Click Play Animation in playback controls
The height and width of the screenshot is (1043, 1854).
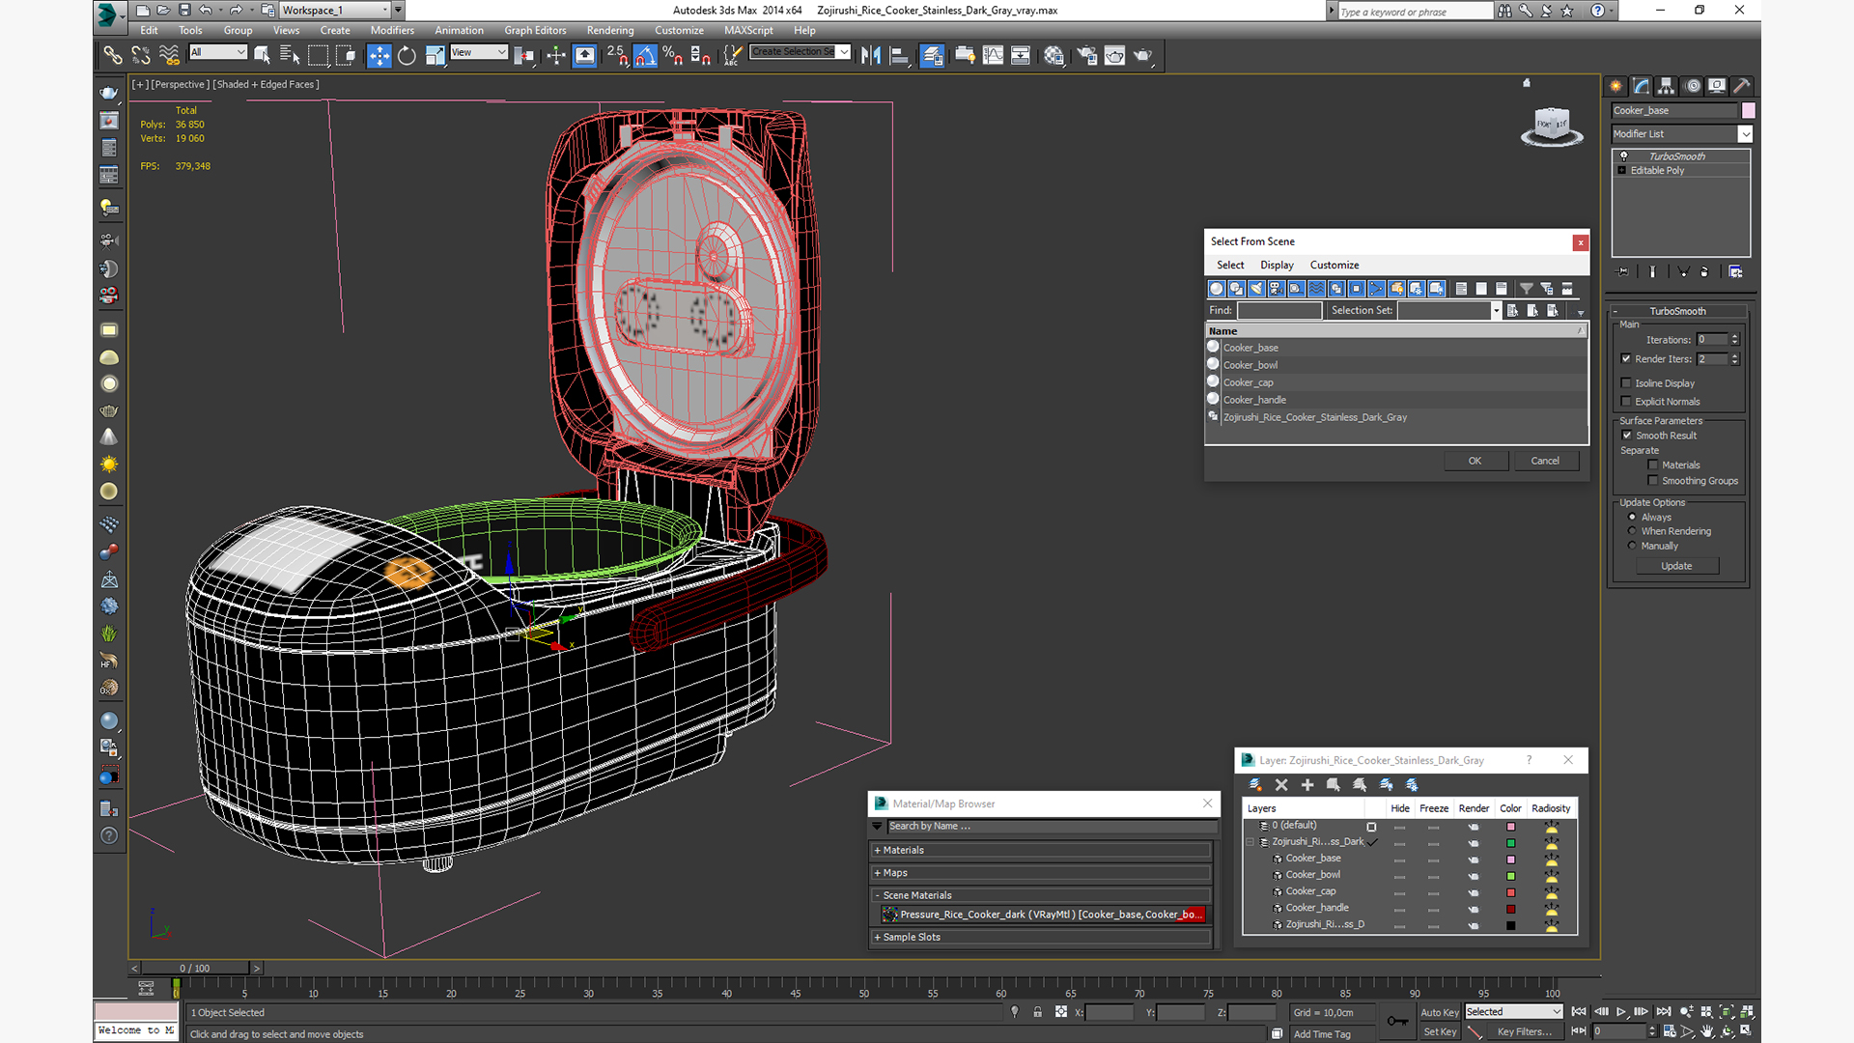1621,1011
